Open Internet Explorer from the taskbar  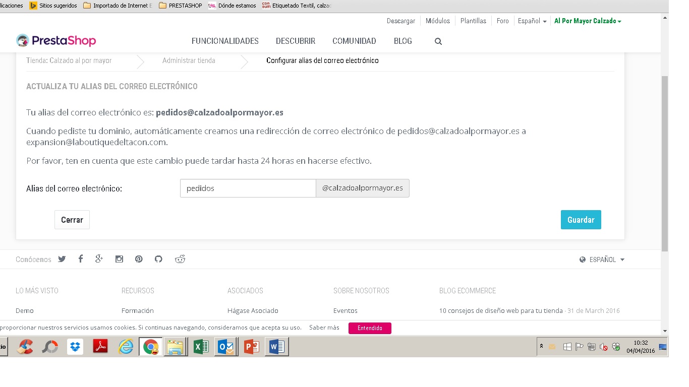[x=126, y=347]
